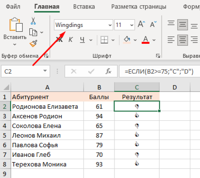Open the Wingdings font name dropdown
Viewport: 200px width, 178px height.
pyautogui.click(x=110, y=25)
